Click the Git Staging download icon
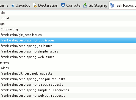 click(x=85, y=5)
